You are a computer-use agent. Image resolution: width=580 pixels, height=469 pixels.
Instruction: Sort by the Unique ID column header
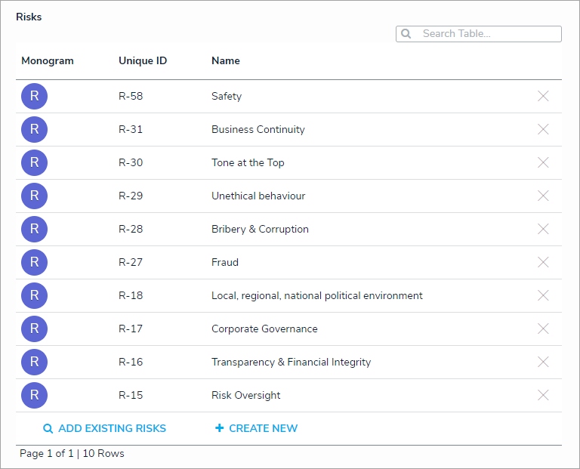tap(143, 60)
